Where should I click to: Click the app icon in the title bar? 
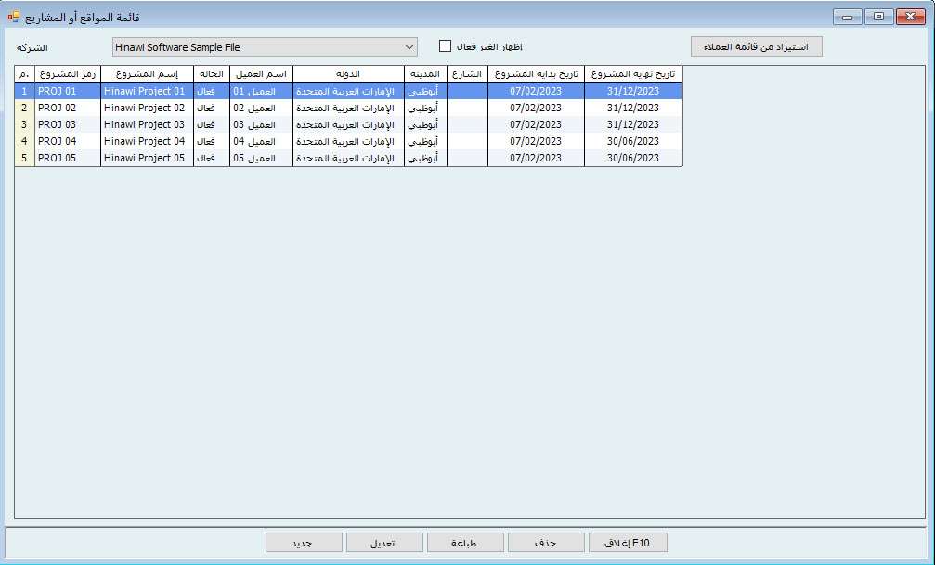point(13,16)
